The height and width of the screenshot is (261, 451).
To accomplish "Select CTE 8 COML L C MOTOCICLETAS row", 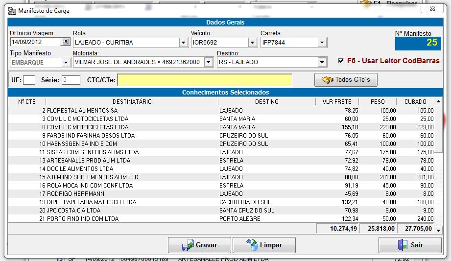I will point(221,127).
